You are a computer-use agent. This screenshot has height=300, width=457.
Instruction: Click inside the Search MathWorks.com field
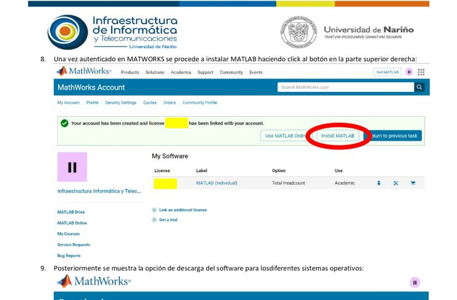tap(345, 87)
